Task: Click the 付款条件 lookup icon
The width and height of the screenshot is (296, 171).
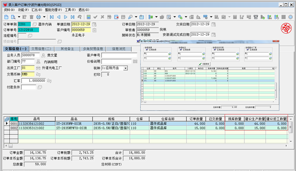Action: pyautogui.click(x=40, y=87)
